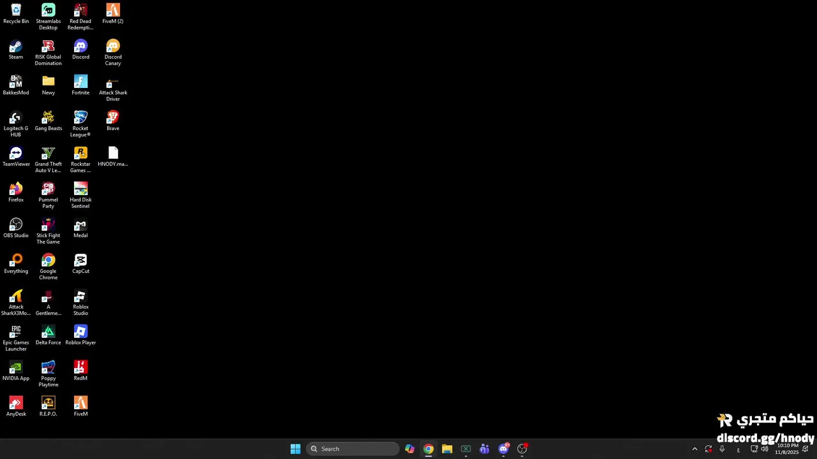Select the Roblox Studio shortcut

click(x=80, y=302)
